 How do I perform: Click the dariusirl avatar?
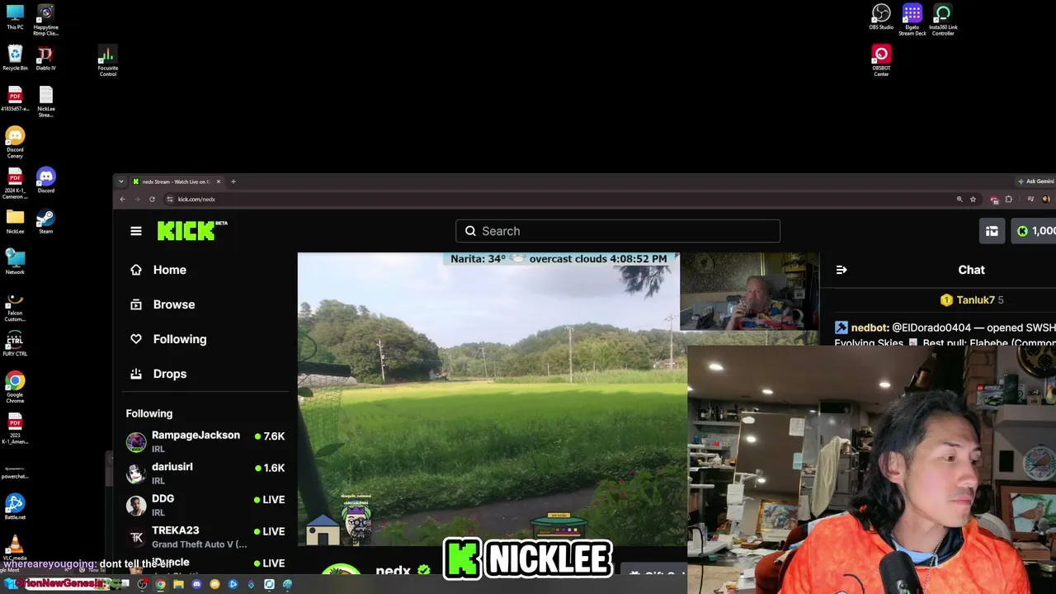pos(136,473)
